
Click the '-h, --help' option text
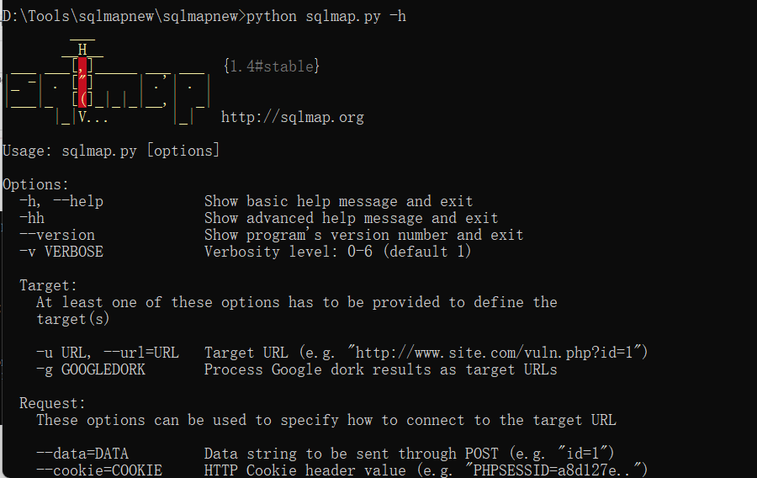[61, 201]
